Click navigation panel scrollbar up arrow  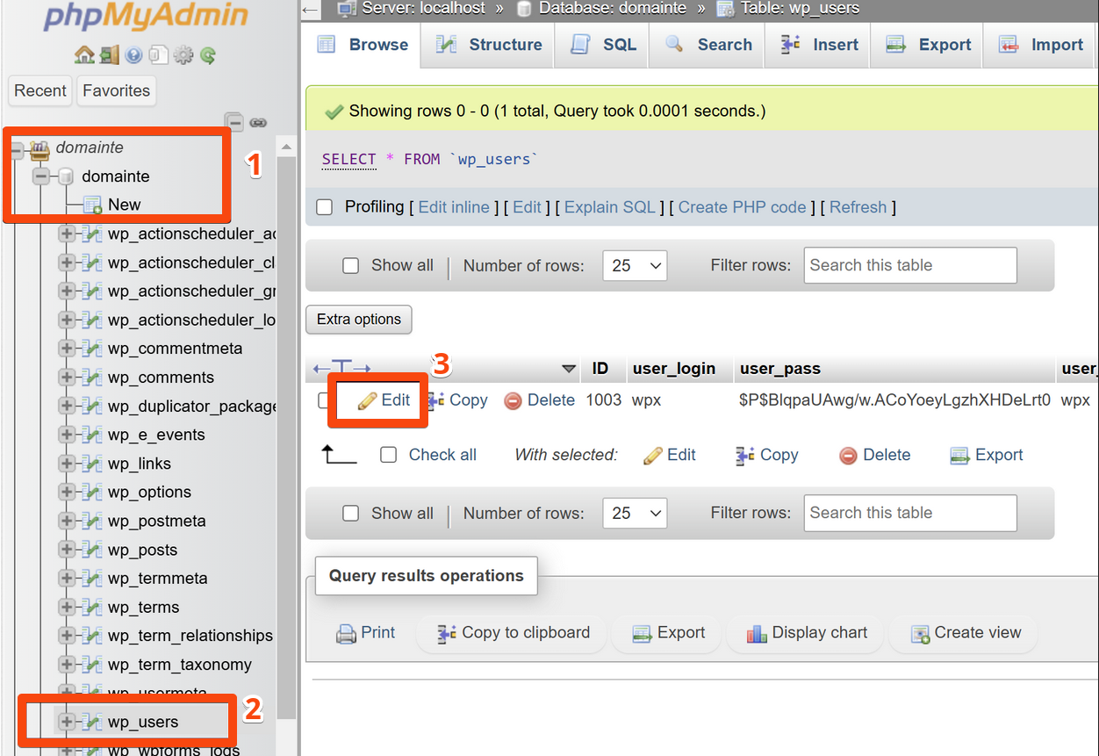pos(286,146)
